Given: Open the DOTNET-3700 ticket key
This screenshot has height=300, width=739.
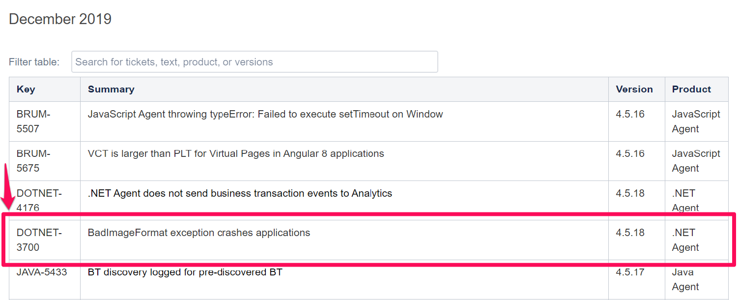Looking at the screenshot, I should coord(39,240).
